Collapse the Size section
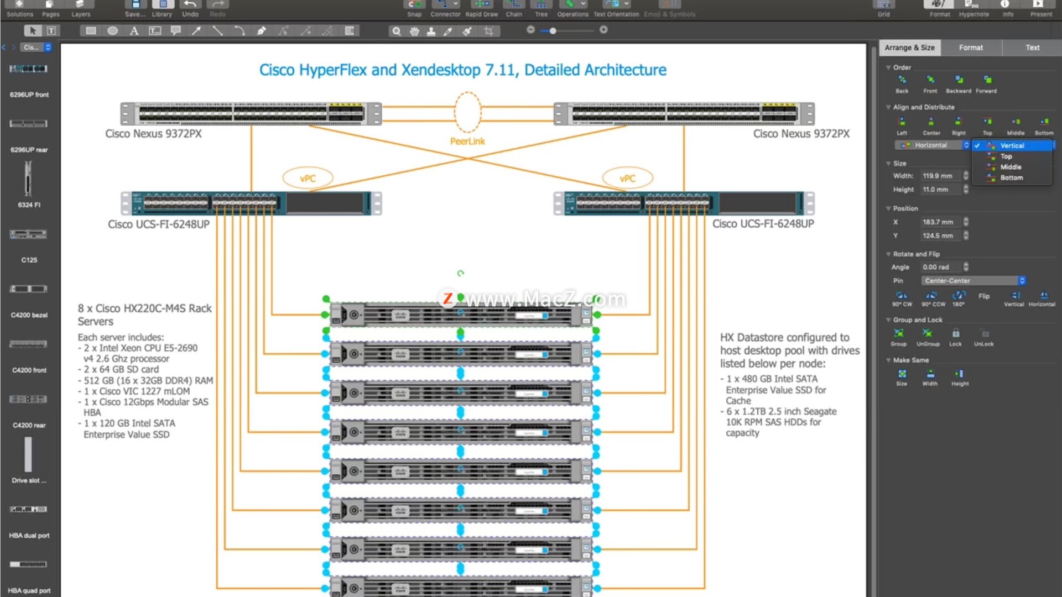The image size is (1062, 597). click(888, 164)
